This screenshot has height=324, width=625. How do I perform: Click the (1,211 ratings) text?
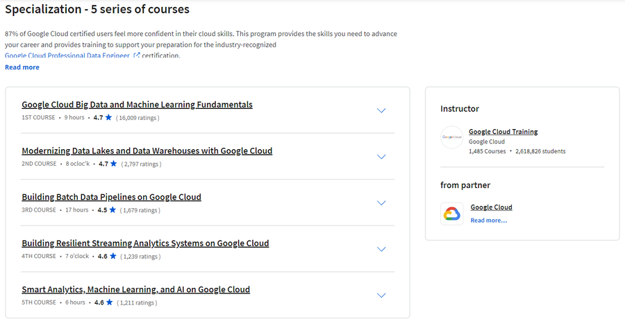(x=137, y=302)
